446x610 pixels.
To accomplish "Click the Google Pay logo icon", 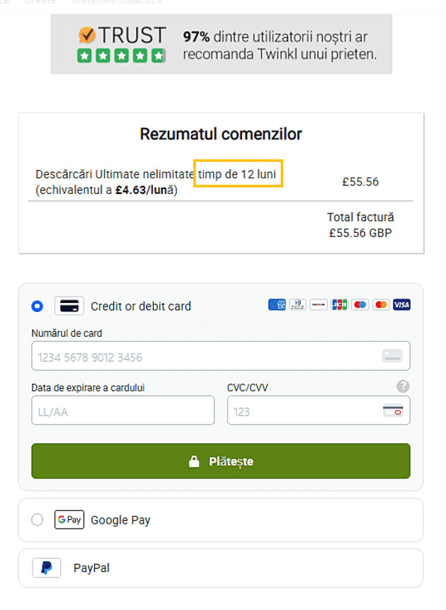I will (x=69, y=519).
